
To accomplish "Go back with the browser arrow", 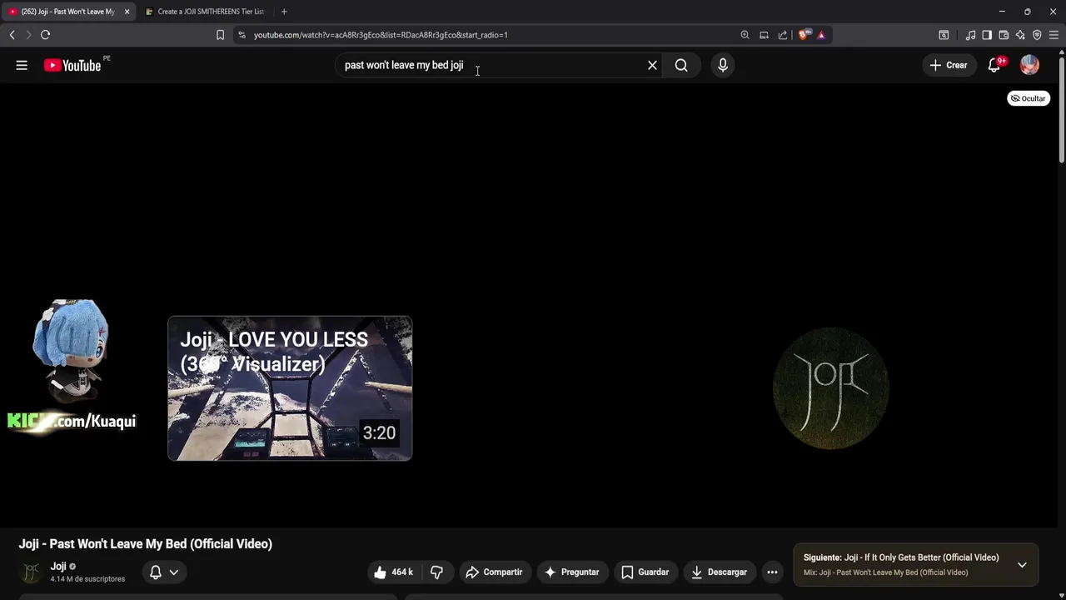I will pos(12,35).
